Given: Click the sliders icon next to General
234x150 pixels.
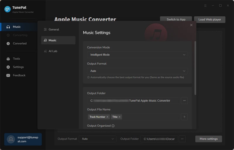Looking at the screenshot, I should (x=45, y=29).
